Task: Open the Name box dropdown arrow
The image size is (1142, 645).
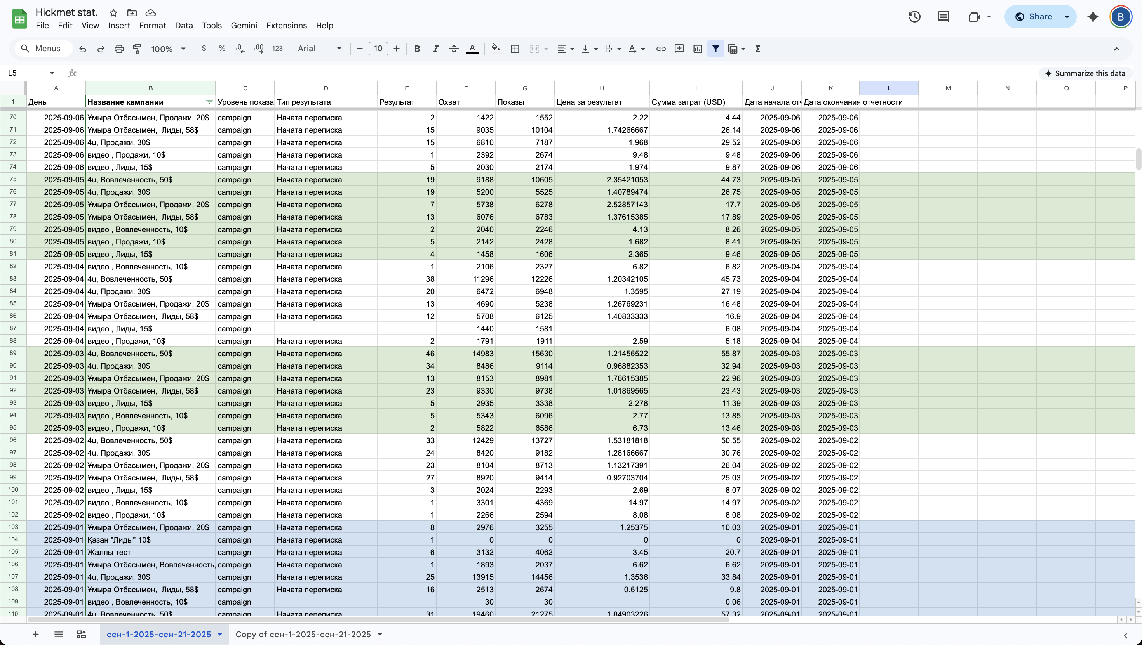Action: (52, 73)
